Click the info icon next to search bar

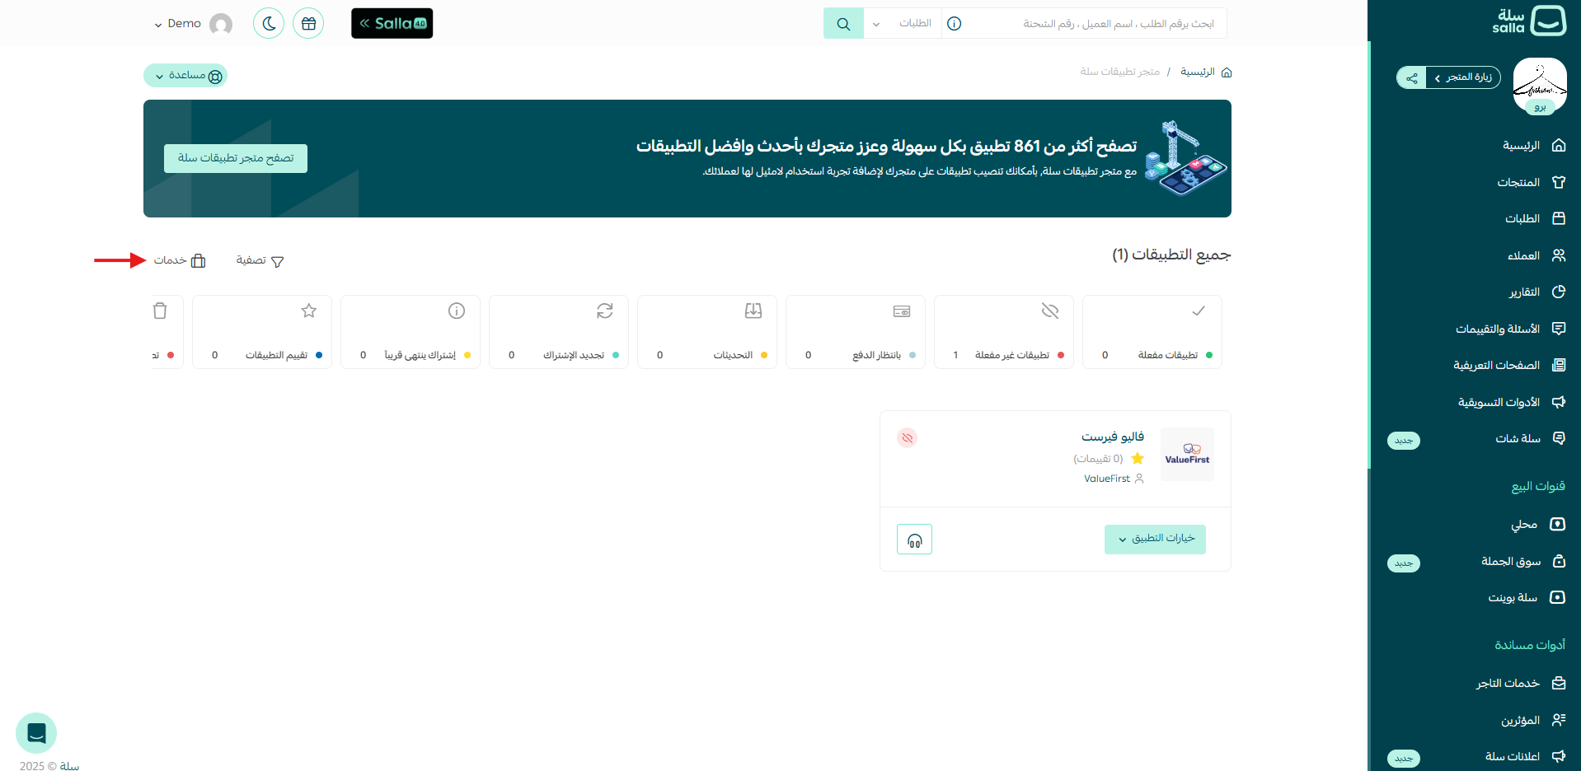click(954, 23)
